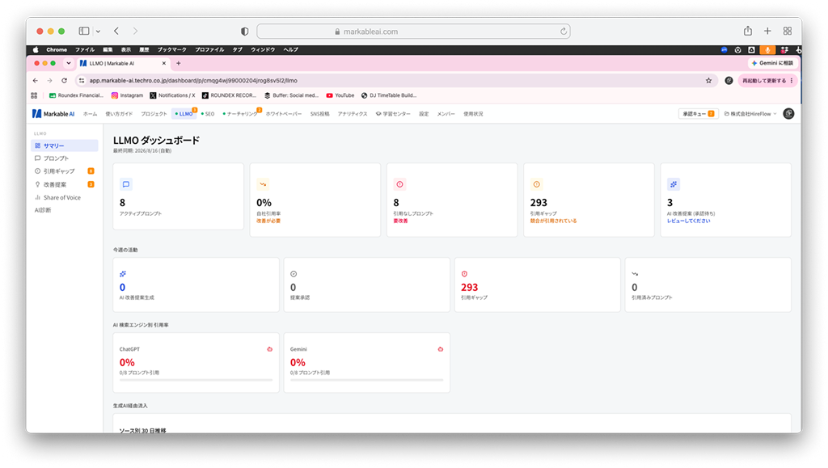Open Safari's tab overview grid icon
Viewport: 828px width, 468px height.
click(788, 32)
